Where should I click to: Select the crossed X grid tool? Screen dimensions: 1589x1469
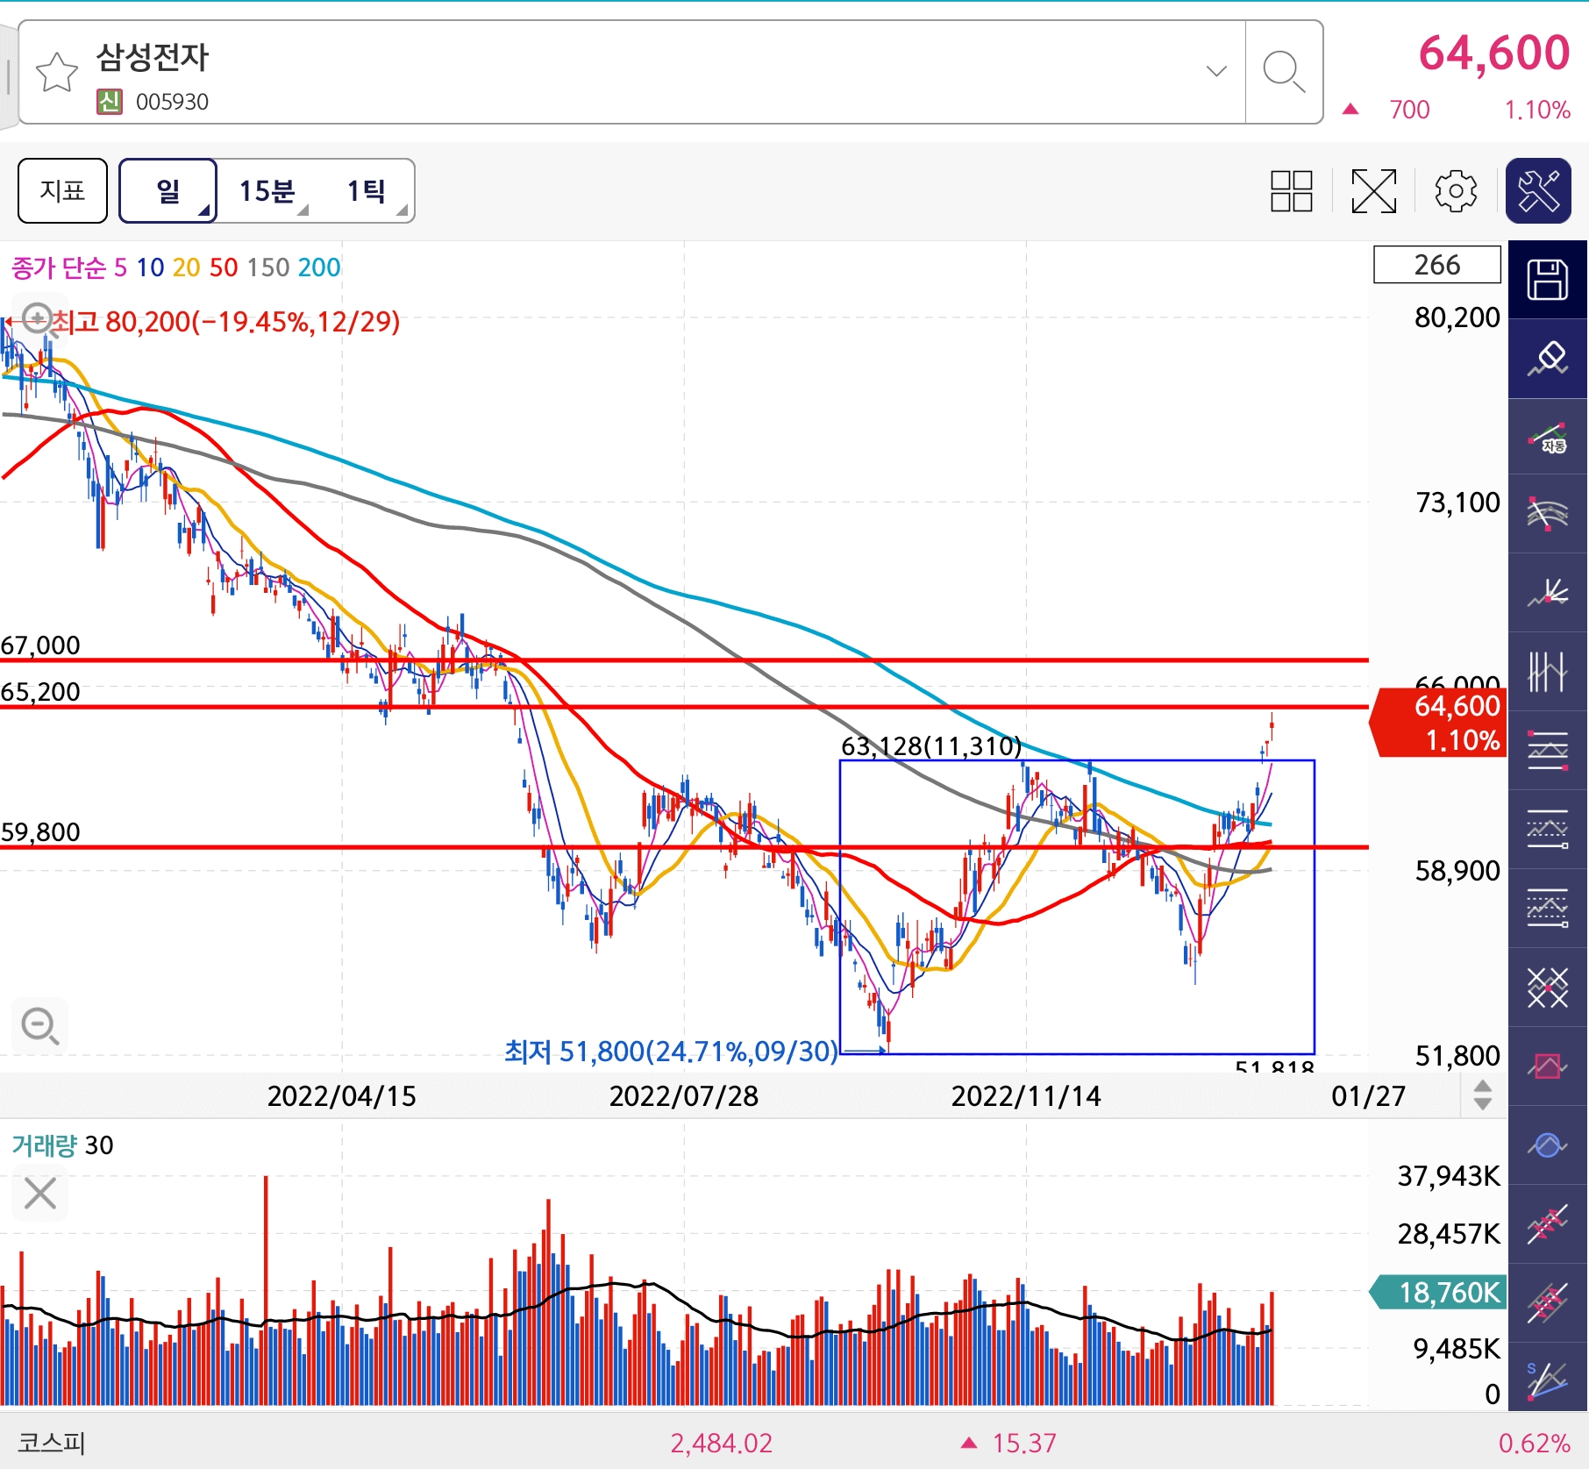tap(1548, 988)
